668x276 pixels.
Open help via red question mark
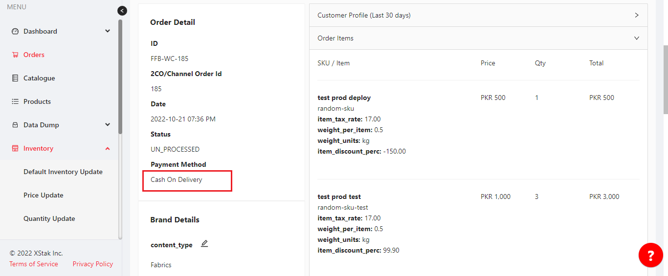(x=650, y=255)
